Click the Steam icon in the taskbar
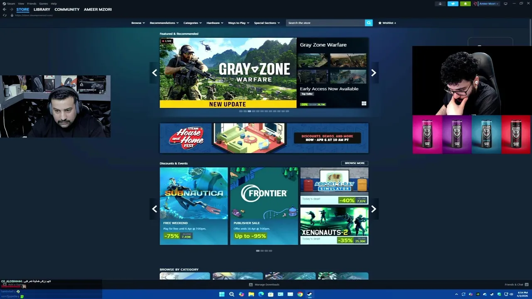 pyautogui.click(x=310, y=294)
